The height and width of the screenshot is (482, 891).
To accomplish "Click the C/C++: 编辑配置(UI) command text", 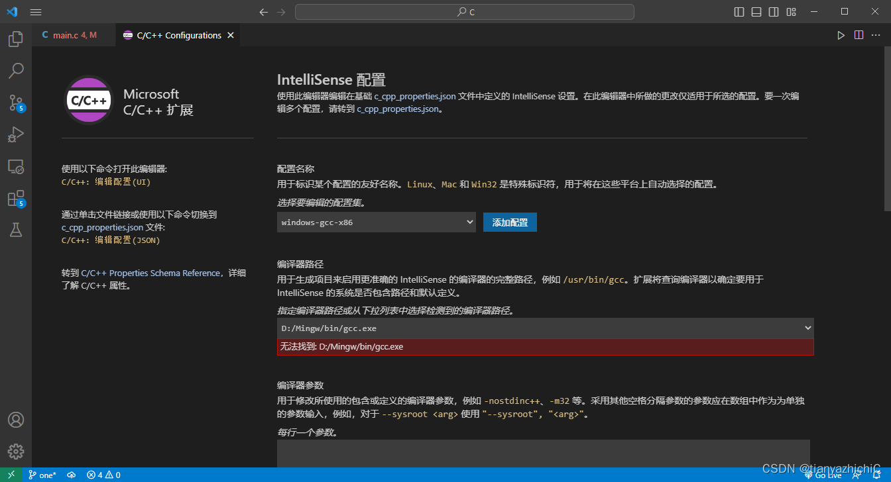I will (106, 181).
